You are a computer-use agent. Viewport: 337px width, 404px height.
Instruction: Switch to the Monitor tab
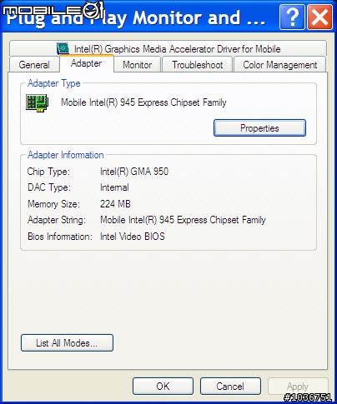pyautogui.click(x=138, y=64)
